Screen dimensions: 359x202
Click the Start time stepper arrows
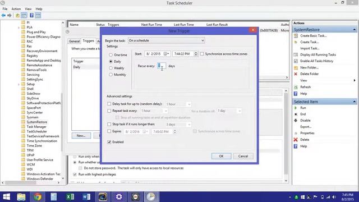(196, 54)
